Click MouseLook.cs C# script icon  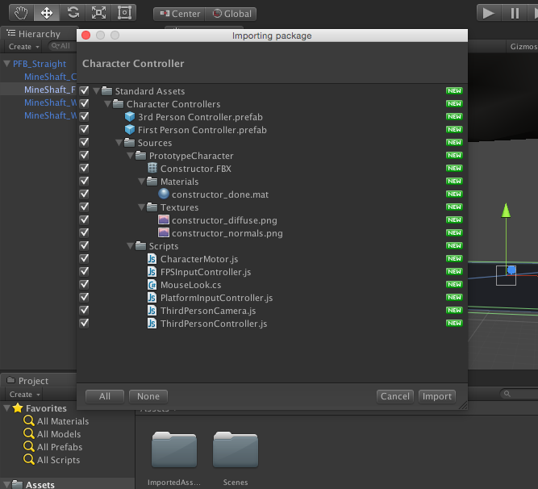point(152,285)
